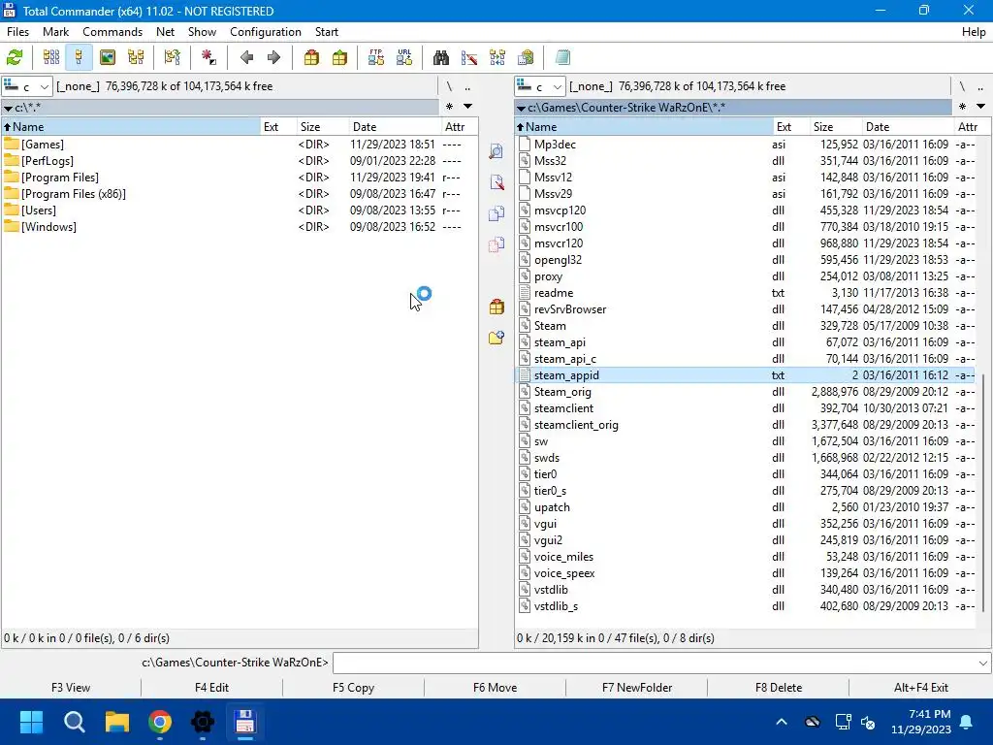Go to root with left panel backslash button
This screenshot has height=745, width=993.
click(449, 86)
